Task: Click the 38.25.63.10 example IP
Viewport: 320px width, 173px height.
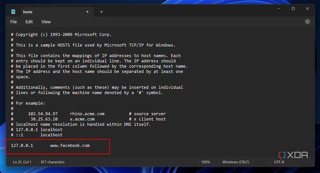Action: [x=44, y=119]
